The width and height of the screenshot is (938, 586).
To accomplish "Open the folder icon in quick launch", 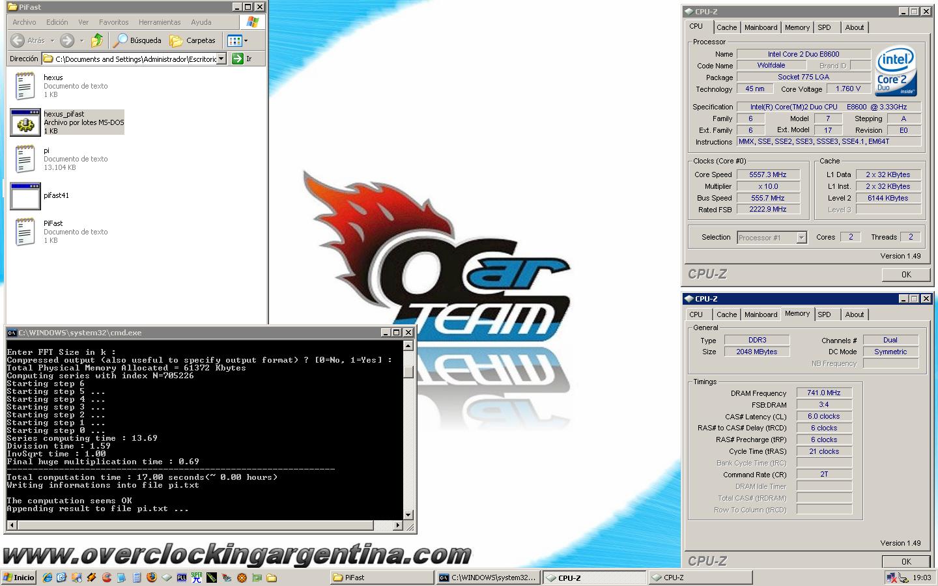I will coord(272,578).
